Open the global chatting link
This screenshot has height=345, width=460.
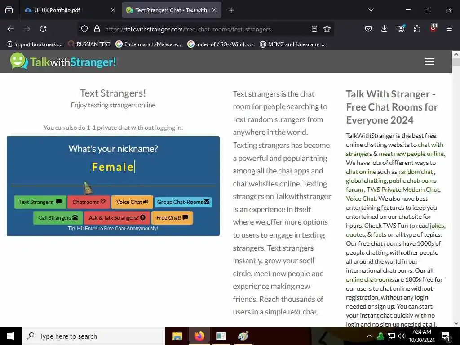(366, 181)
